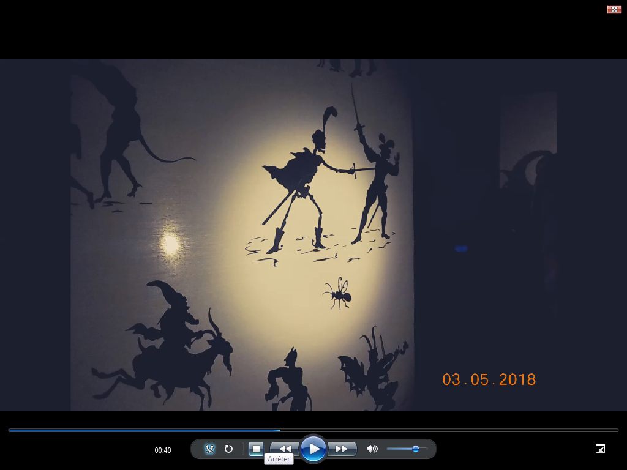The height and width of the screenshot is (470, 627).
Task: Adjust the volume slider
Action: click(407, 449)
